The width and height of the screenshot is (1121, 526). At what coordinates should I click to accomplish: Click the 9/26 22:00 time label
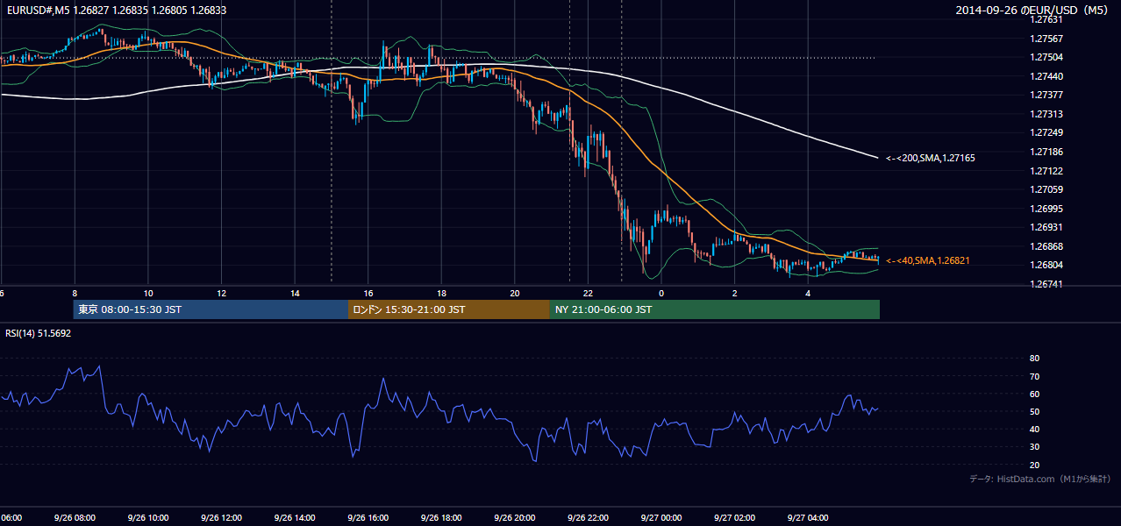pos(588,517)
